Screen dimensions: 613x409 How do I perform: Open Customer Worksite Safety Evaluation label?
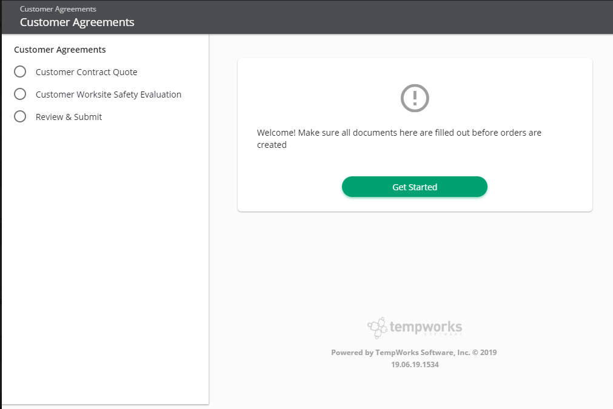coord(109,95)
